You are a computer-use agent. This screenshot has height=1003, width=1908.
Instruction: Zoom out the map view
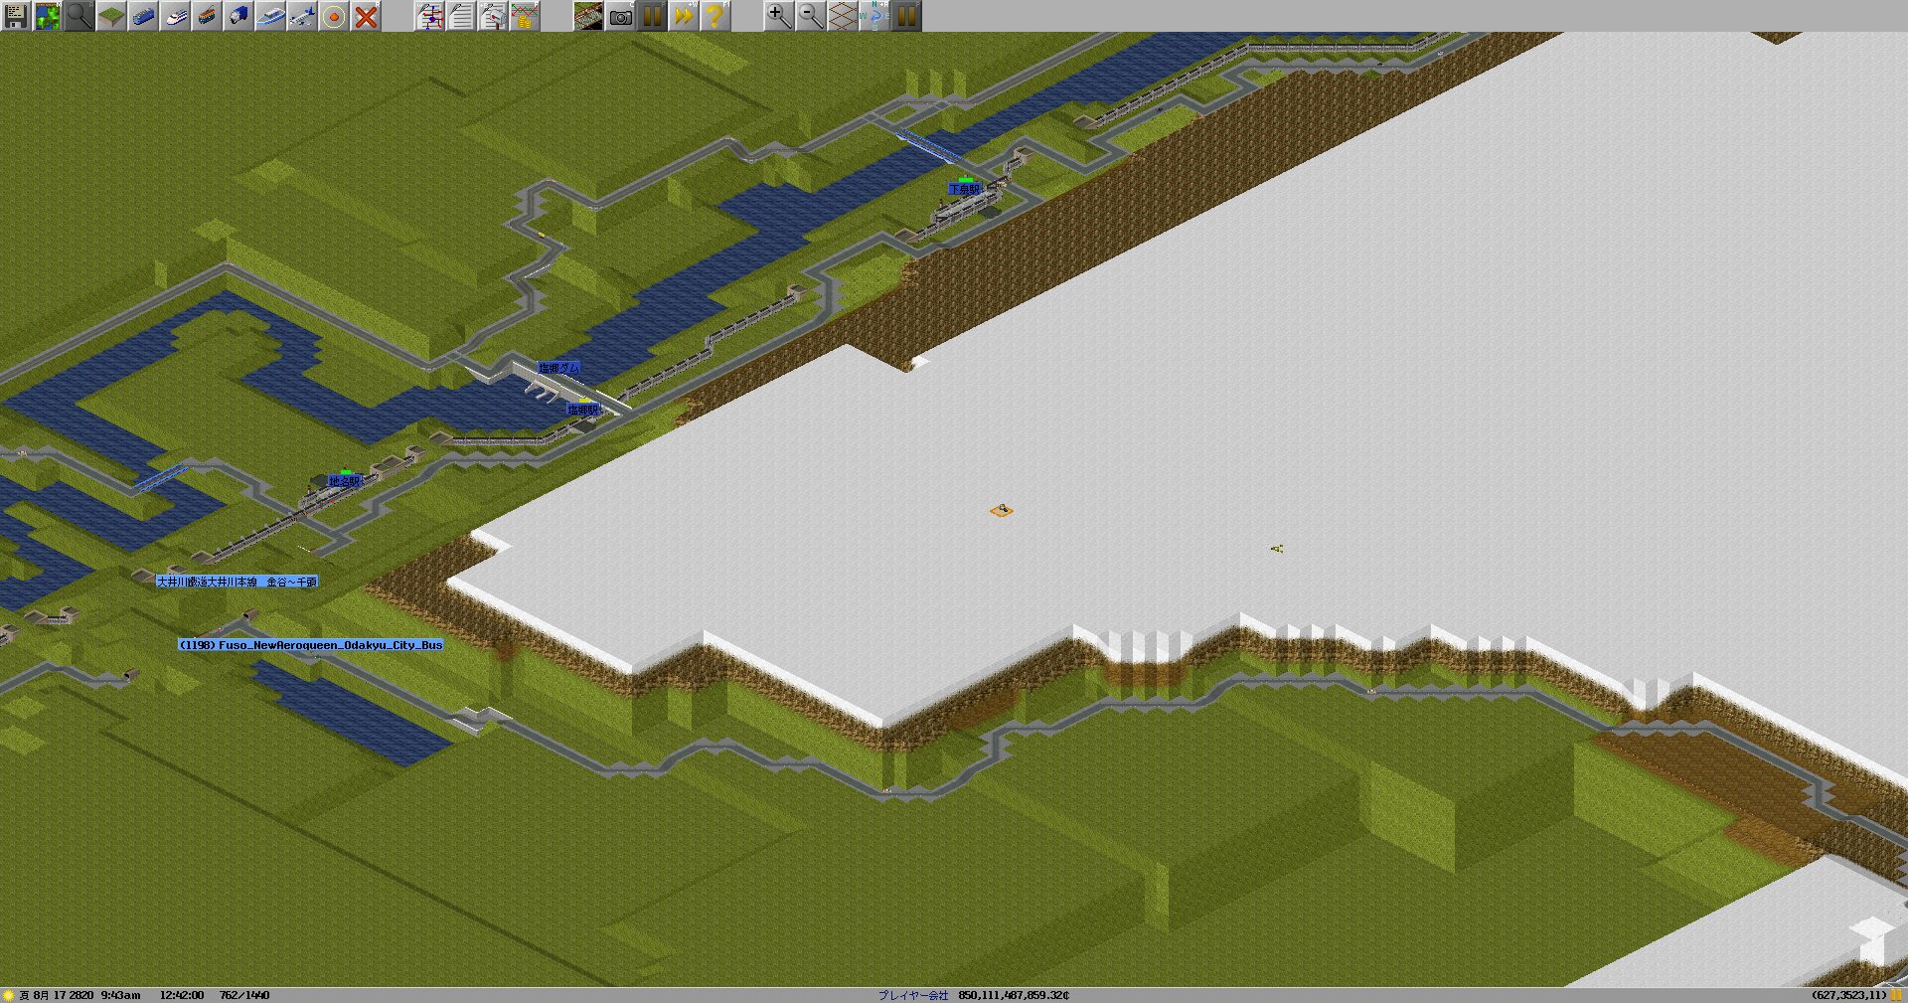click(x=811, y=16)
